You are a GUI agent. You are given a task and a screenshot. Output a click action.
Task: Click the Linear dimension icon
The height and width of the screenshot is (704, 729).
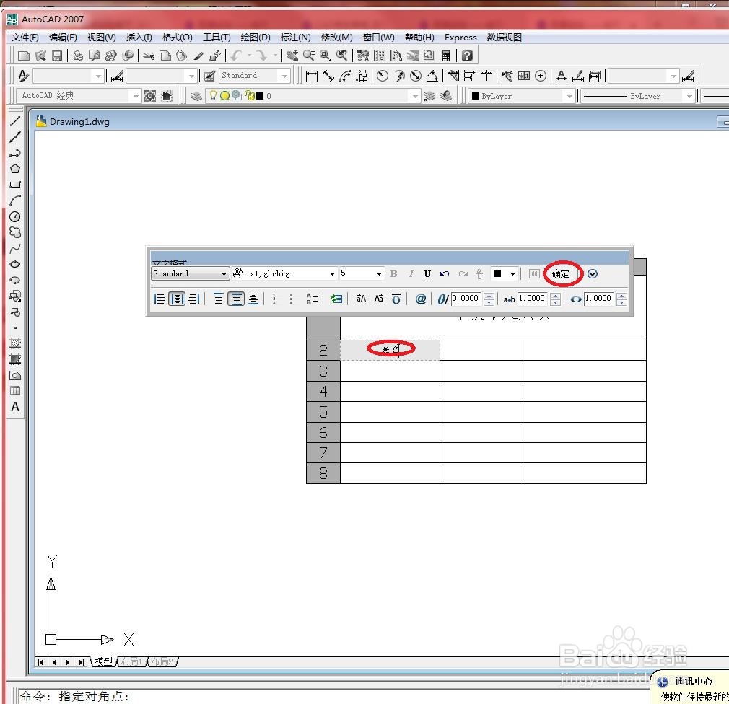coord(312,76)
